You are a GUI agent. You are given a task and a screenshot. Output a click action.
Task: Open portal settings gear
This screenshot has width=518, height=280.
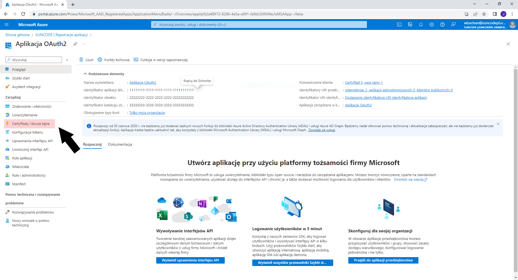pos(432,24)
